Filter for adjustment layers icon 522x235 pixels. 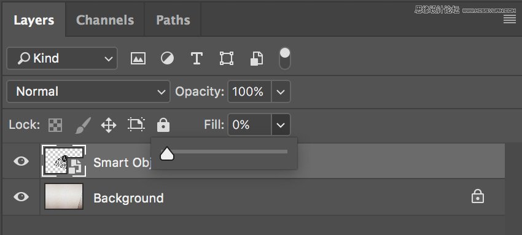click(x=167, y=58)
